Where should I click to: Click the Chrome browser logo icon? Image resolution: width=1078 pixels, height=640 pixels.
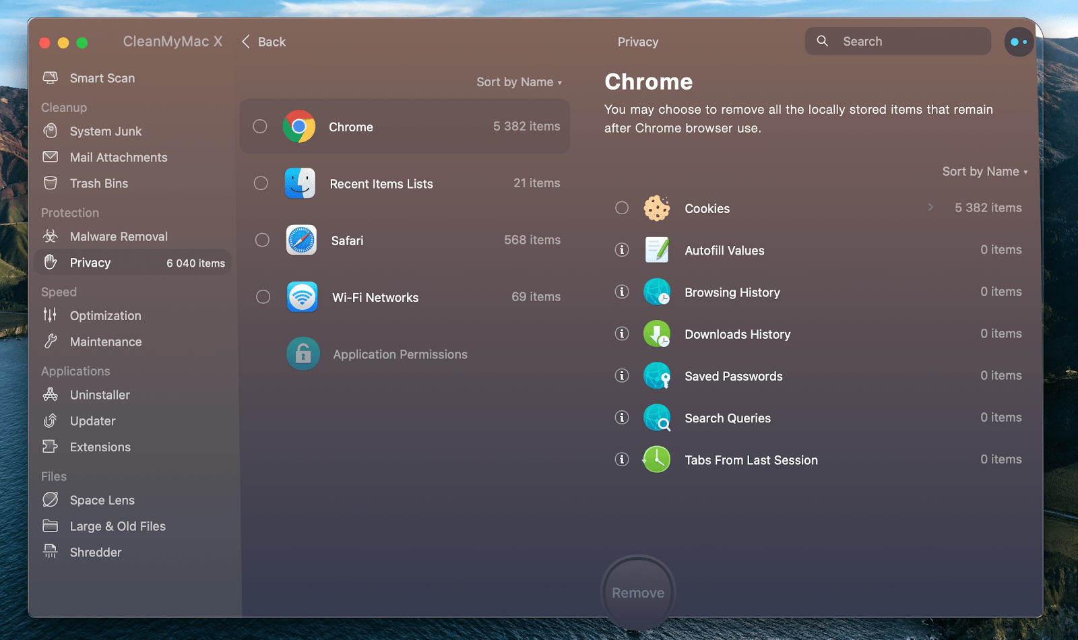point(299,127)
